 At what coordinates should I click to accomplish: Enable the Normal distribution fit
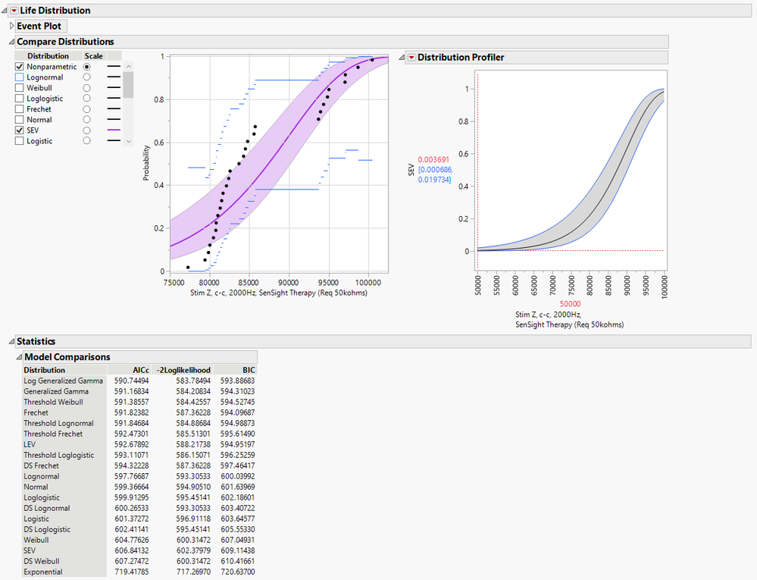point(19,119)
